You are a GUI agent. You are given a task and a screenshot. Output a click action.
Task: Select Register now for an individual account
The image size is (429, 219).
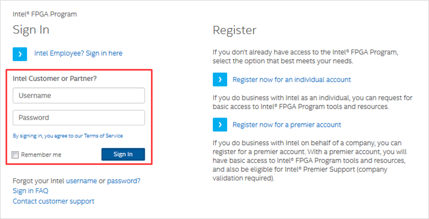(x=292, y=80)
